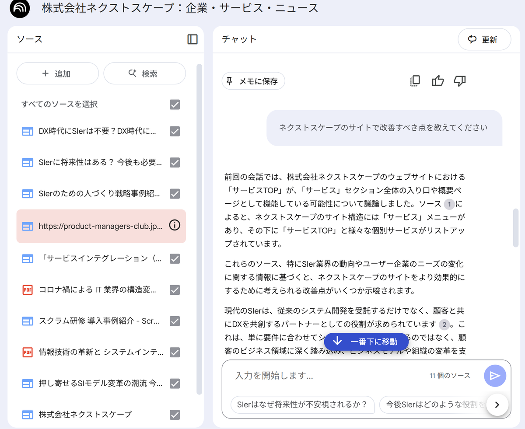Click source list vertical scrollbar
The width and height of the screenshot is (525, 429).
click(x=199, y=229)
